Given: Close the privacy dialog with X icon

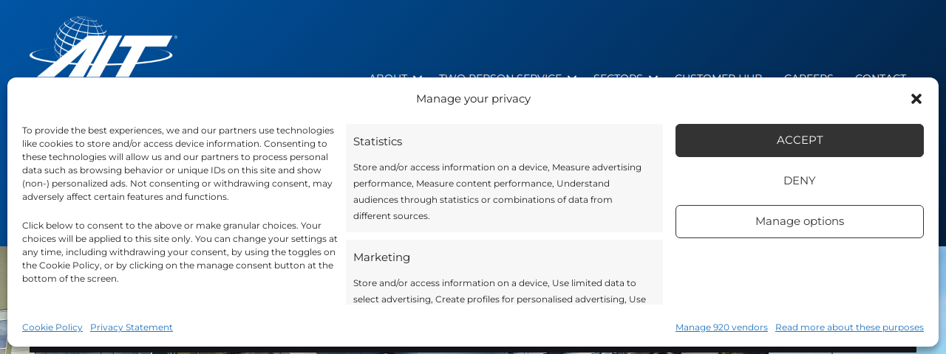Looking at the screenshot, I should [916, 99].
